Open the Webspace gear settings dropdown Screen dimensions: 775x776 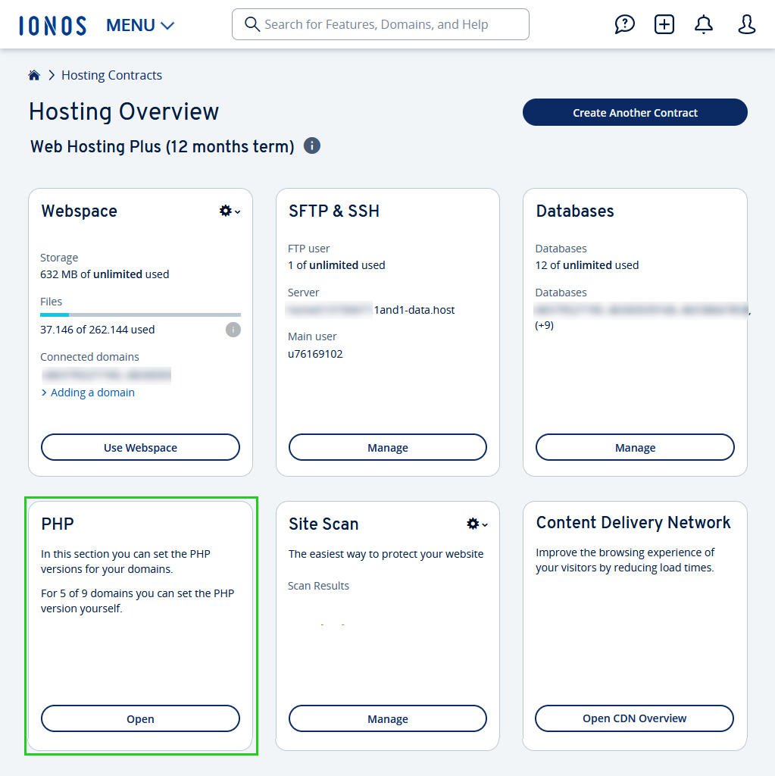(228, 211)
